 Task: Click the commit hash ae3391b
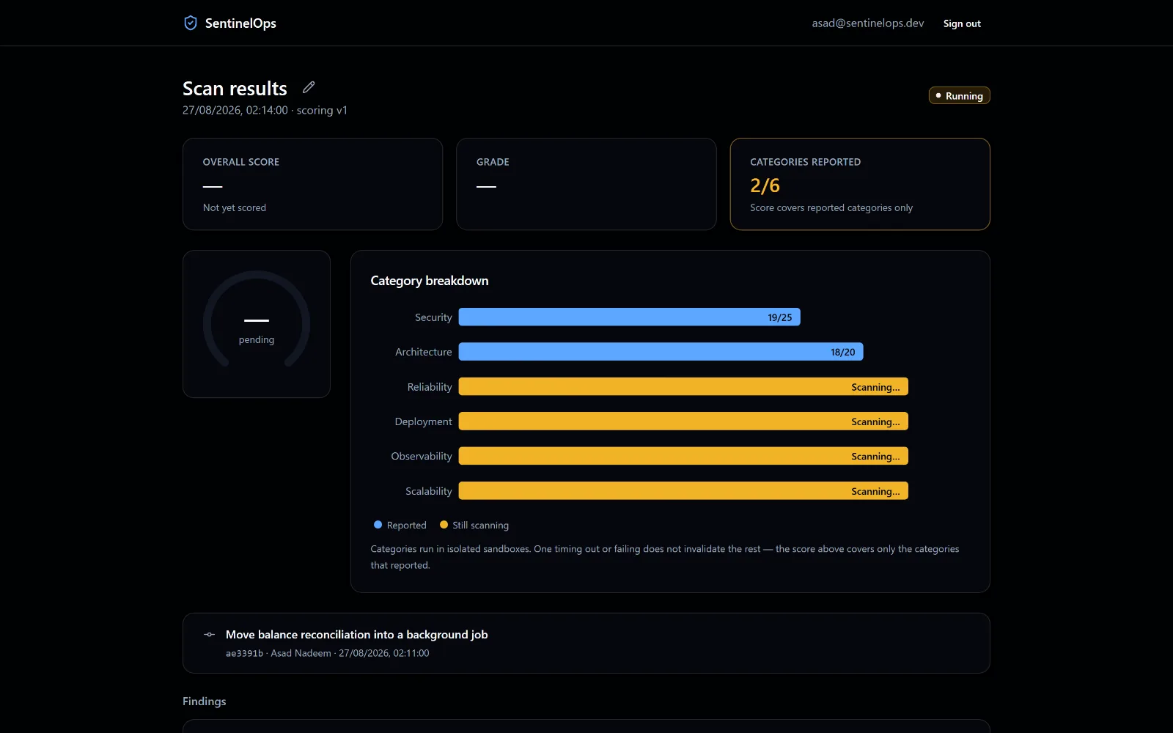pyautogui.click(x=244, y=653)
